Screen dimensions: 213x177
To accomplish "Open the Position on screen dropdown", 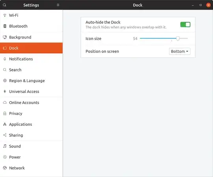I will point(179,51).
